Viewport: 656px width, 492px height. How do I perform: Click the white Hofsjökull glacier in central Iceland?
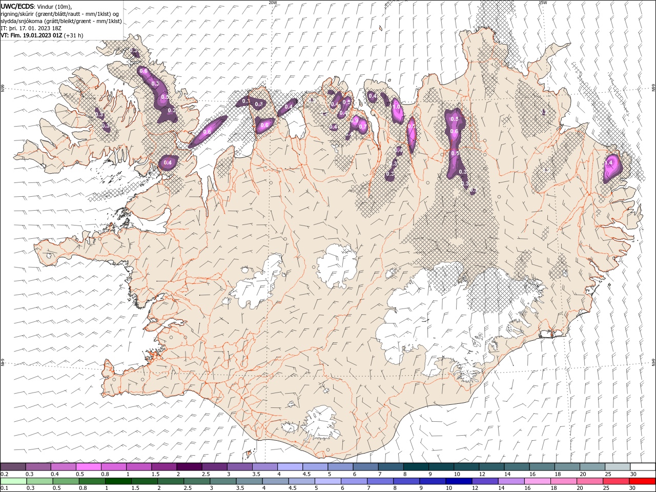click(337, 265)
